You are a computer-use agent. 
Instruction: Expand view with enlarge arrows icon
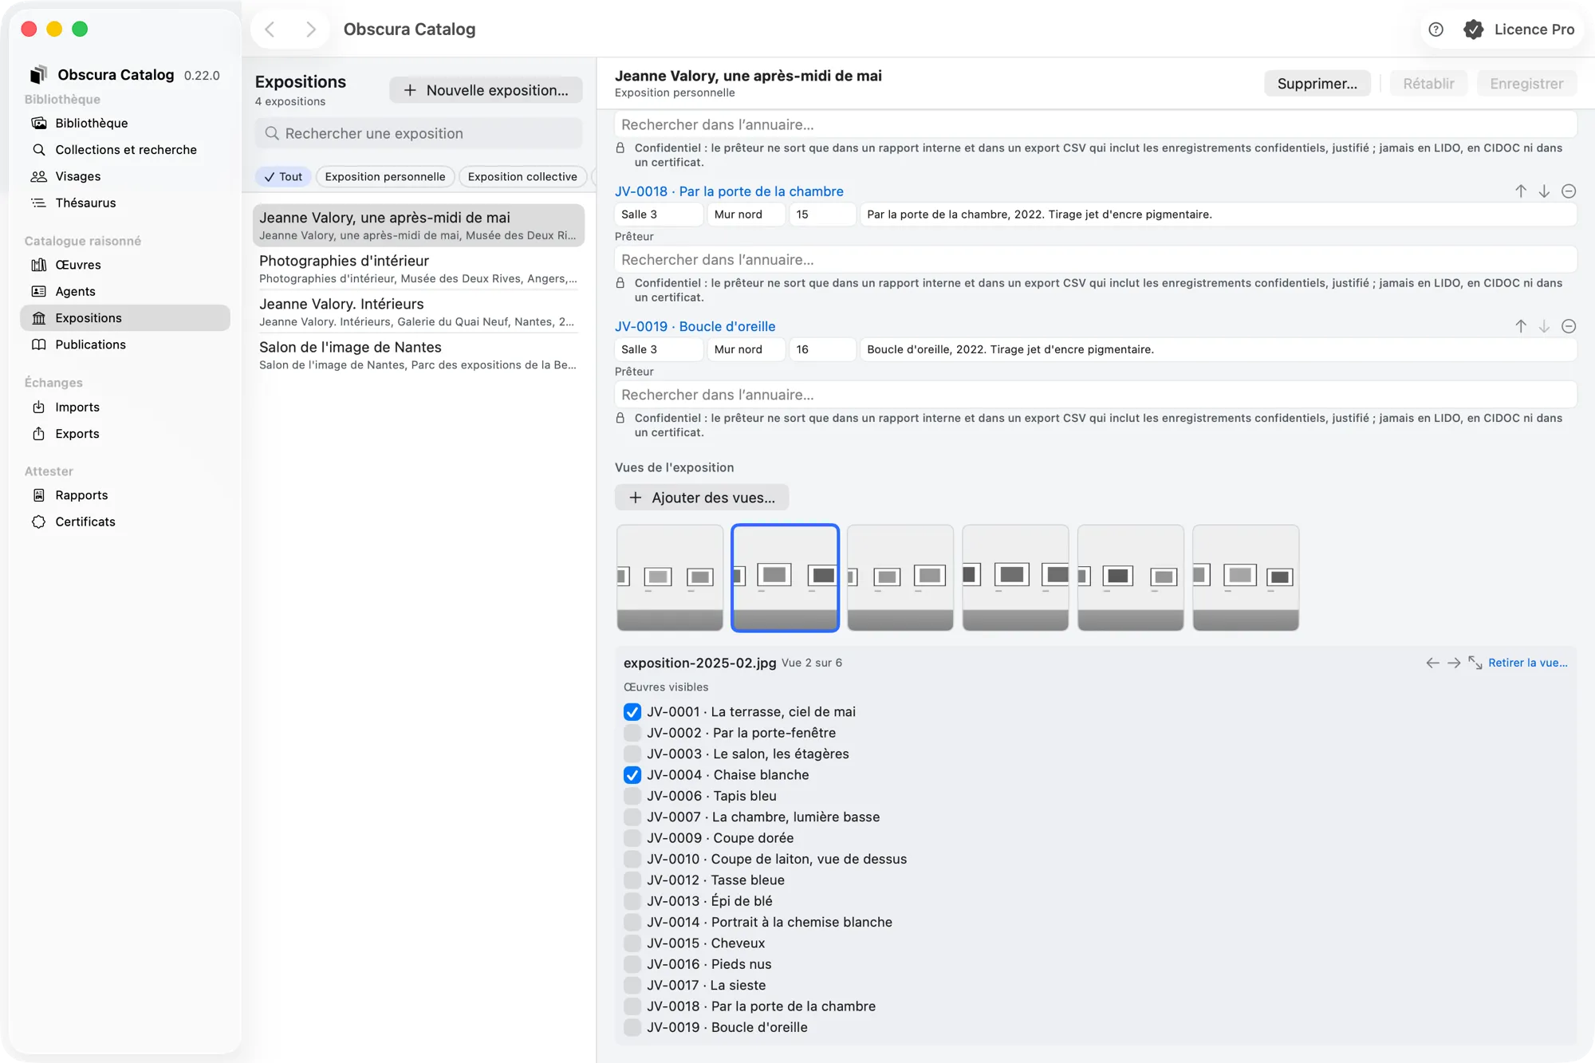(x=1475, y=663)
